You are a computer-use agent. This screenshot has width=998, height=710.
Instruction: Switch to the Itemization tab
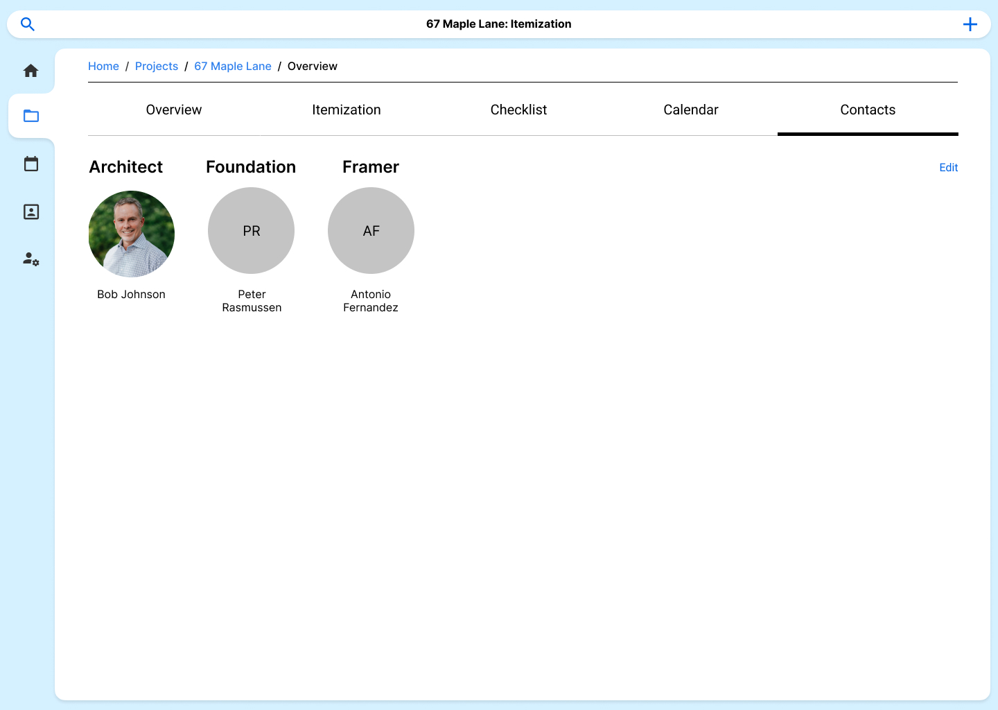point(347,110)
